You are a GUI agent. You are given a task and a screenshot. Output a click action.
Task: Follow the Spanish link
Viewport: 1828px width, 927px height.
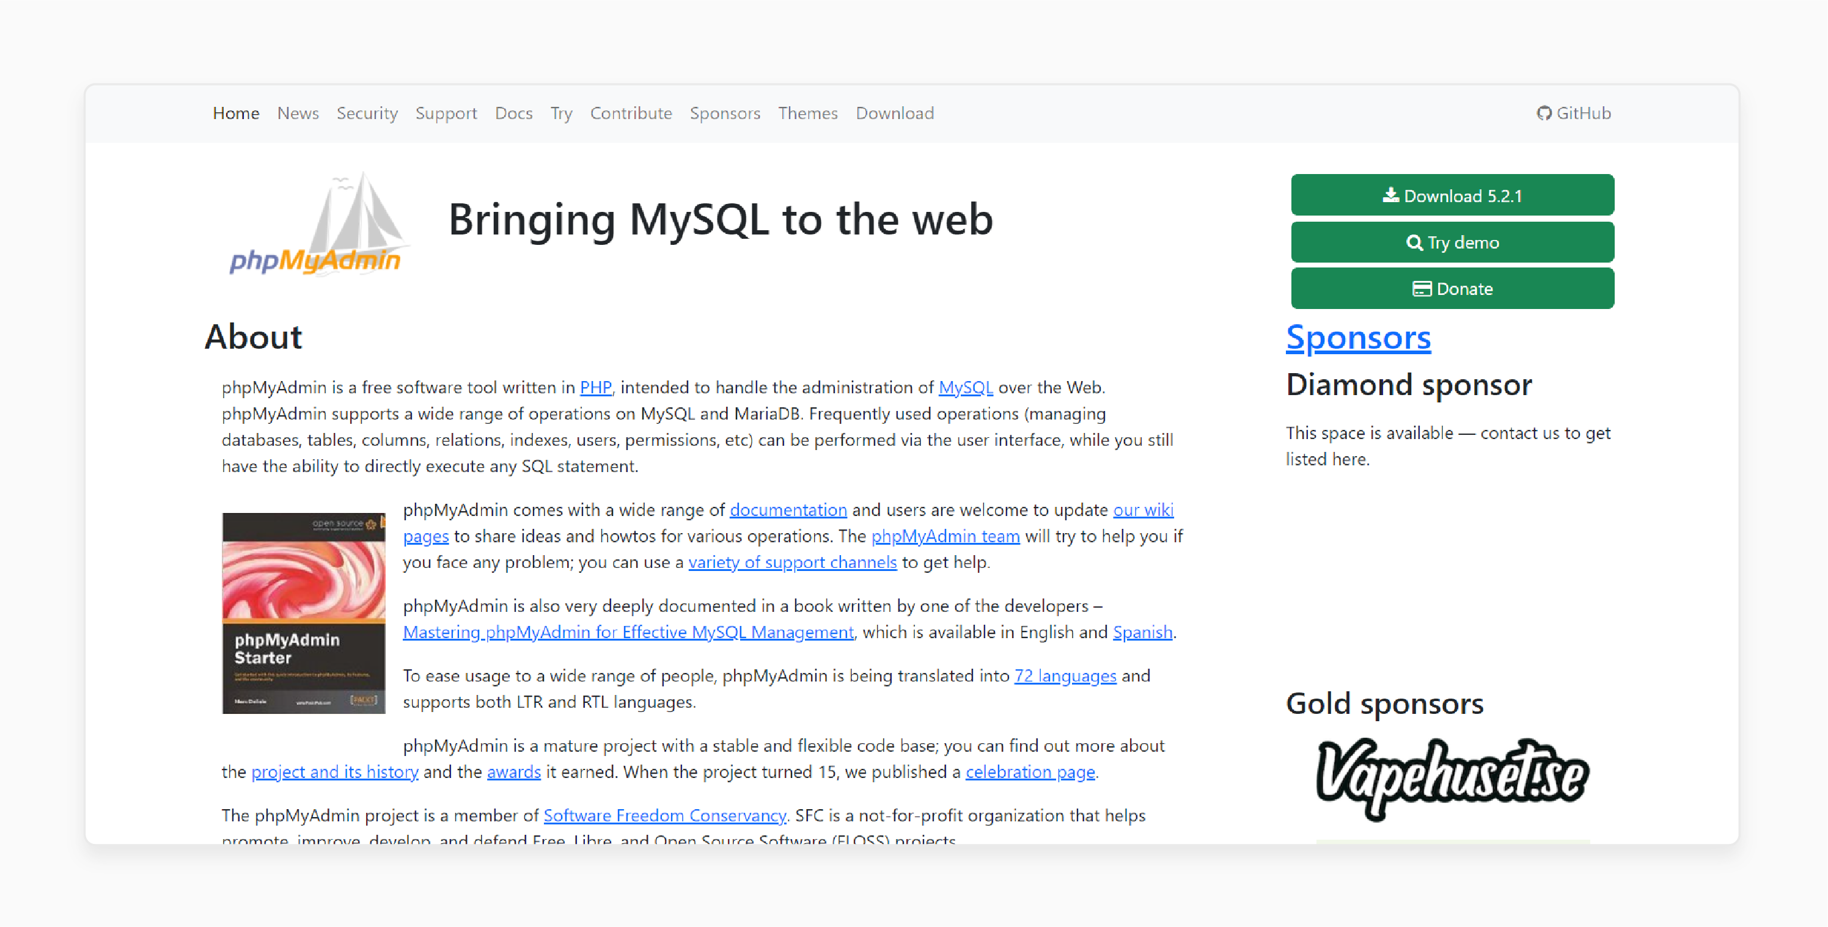[1142, 632]
